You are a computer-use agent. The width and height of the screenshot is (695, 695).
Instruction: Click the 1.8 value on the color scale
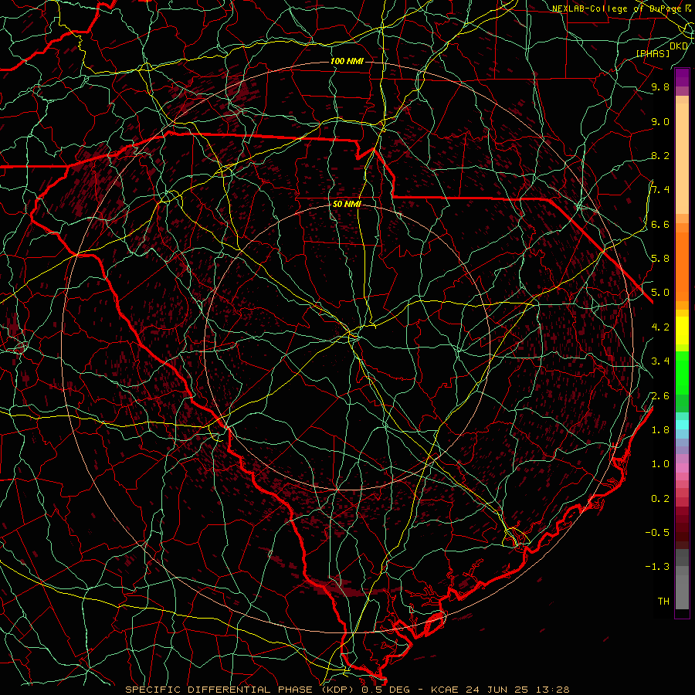pos(660,430)
